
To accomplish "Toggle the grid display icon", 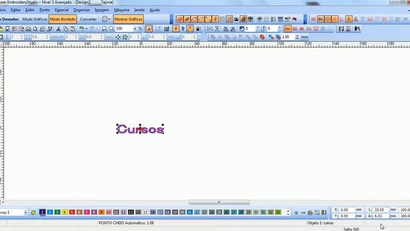I will click(222, 19).
